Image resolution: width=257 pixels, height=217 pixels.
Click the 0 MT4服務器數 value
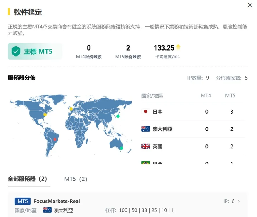point(89,48)
